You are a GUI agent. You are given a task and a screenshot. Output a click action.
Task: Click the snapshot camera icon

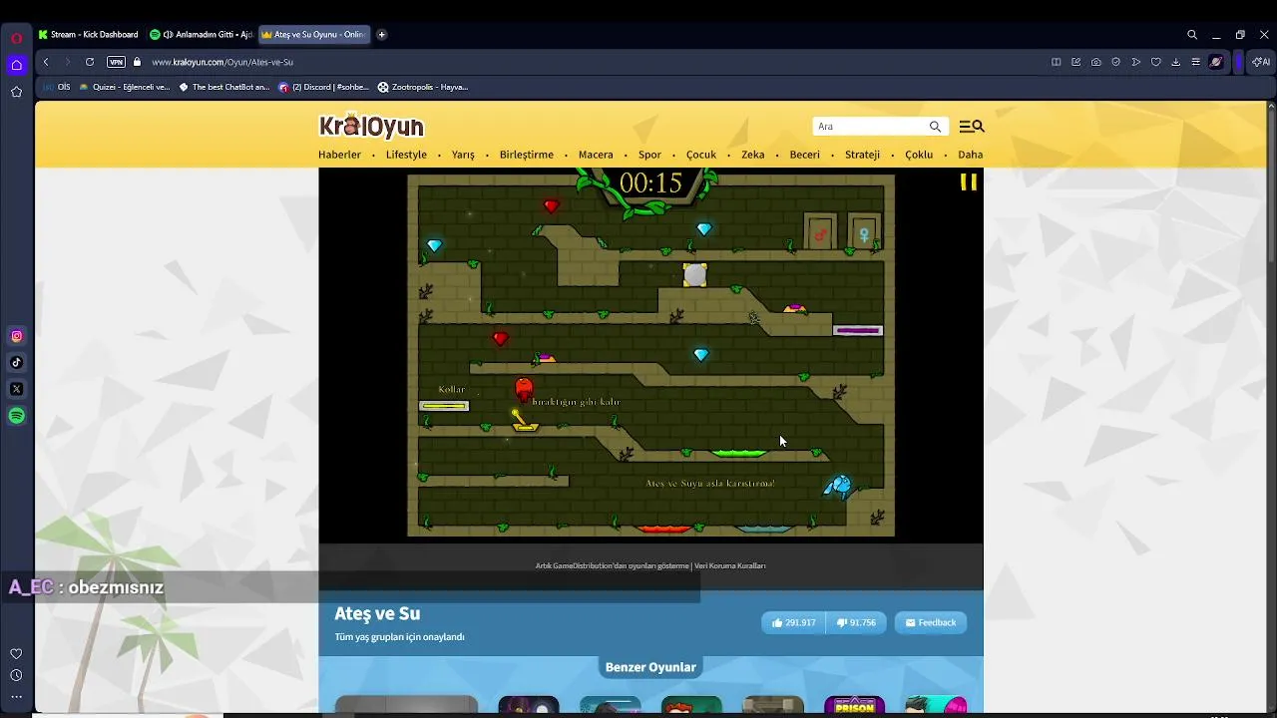(1096, 62)
